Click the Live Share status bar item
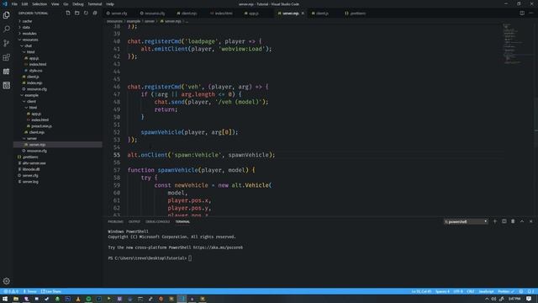This screenshot has height=303, width=538. (x=51, y=291)
